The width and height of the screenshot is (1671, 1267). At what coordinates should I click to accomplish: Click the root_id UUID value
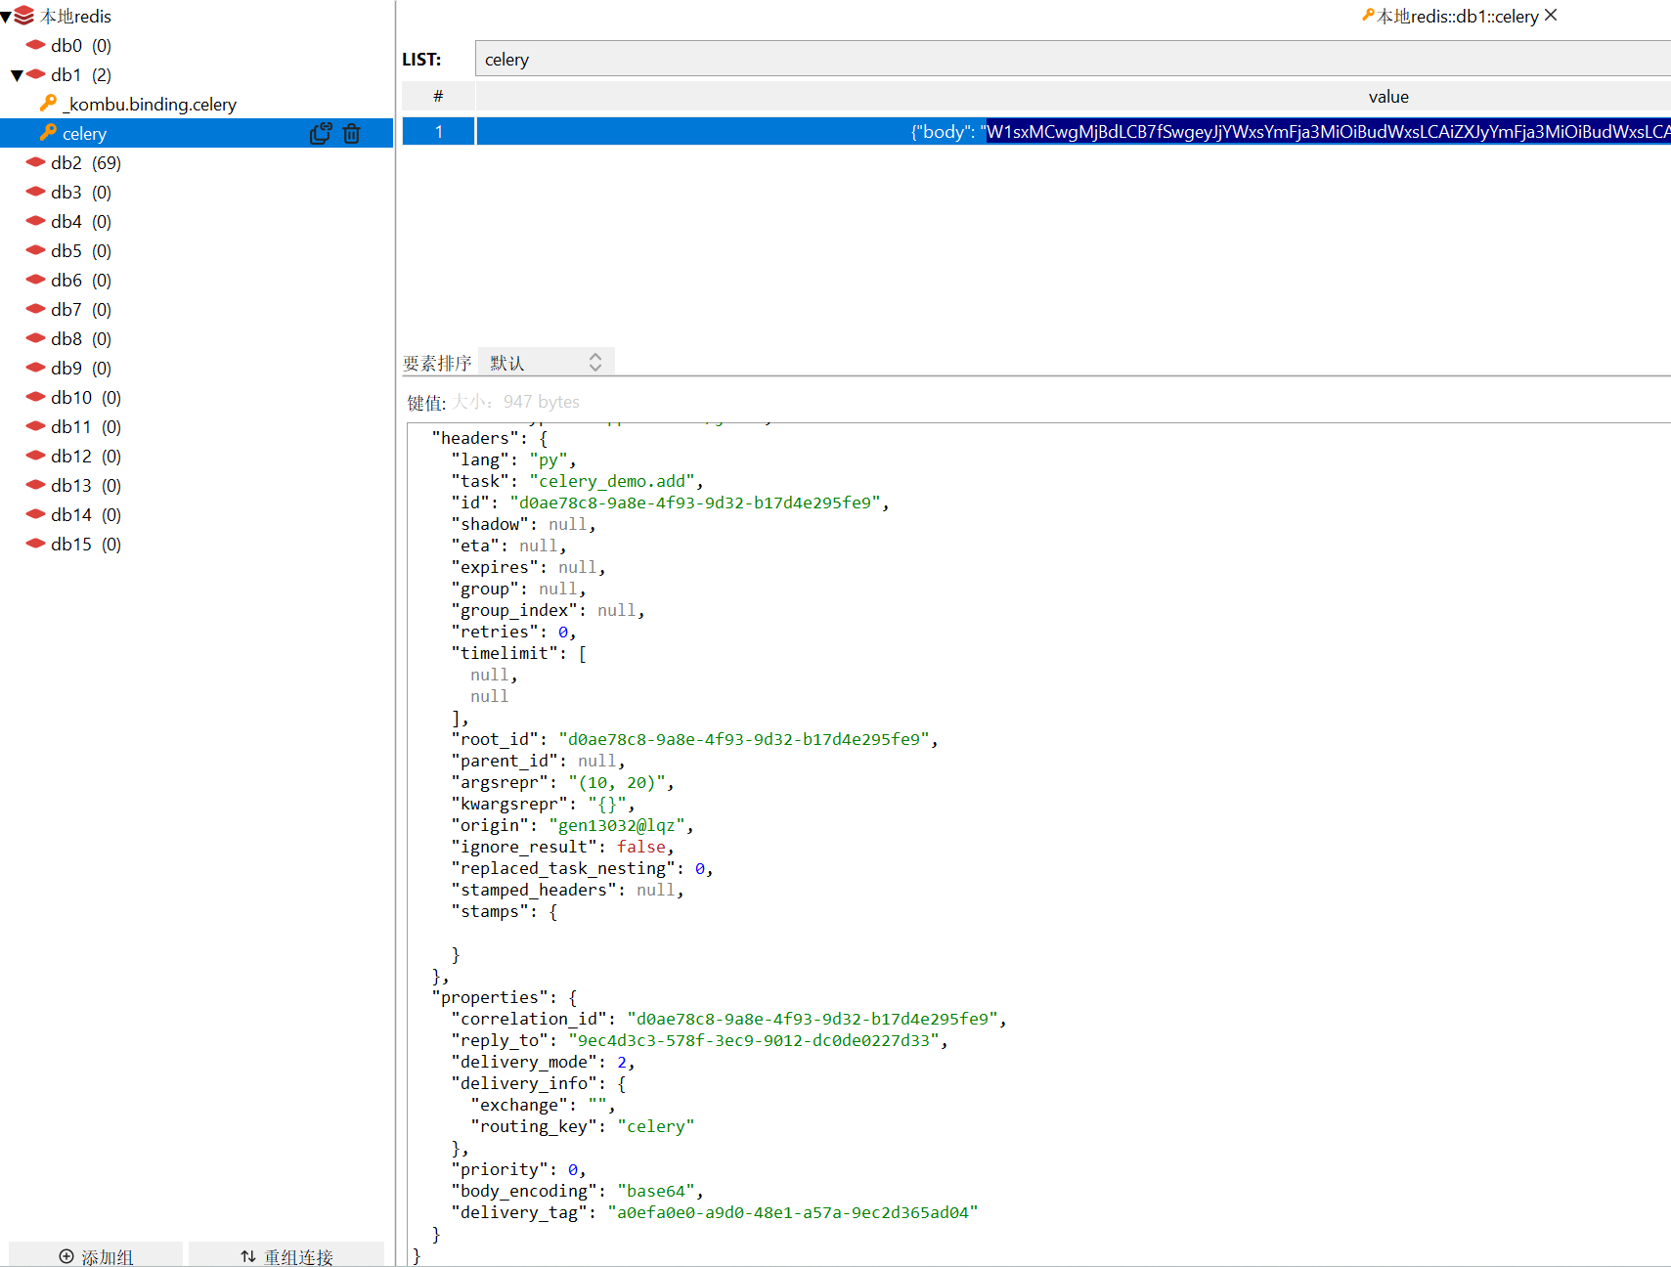coord(744,739)
